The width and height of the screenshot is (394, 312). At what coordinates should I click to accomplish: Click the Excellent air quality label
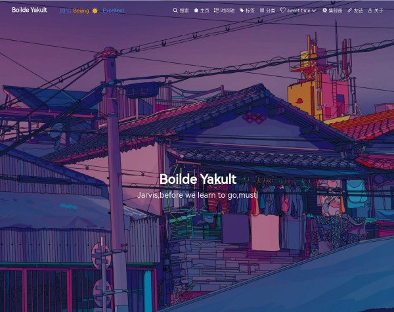[113, 11]
